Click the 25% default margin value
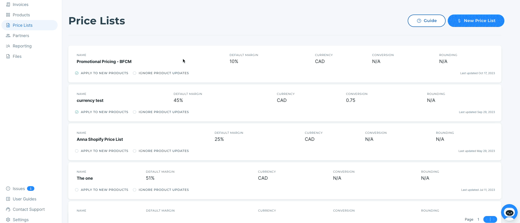 pos(219,139)
